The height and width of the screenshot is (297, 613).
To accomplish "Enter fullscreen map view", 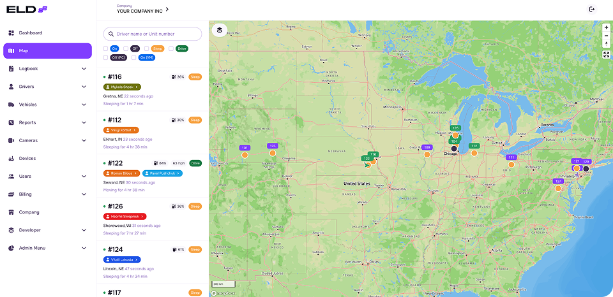I will coord(606,55).
